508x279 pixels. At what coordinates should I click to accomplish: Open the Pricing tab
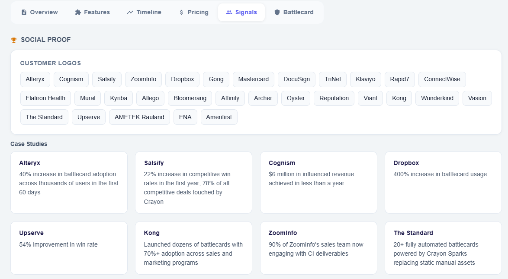193,12
